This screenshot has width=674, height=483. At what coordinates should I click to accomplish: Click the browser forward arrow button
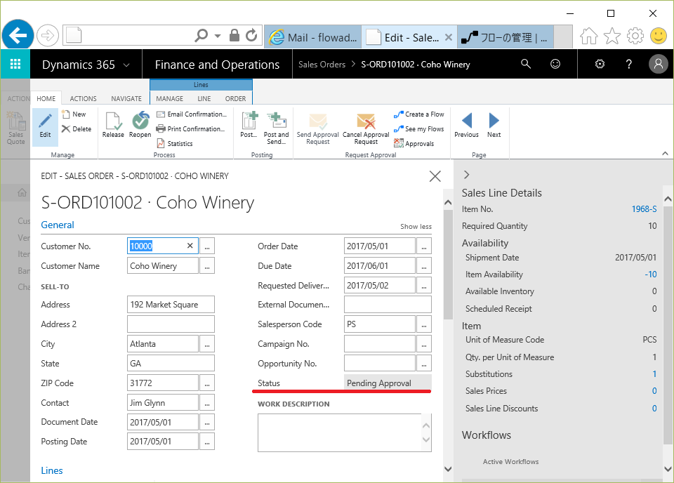point(48,35)
